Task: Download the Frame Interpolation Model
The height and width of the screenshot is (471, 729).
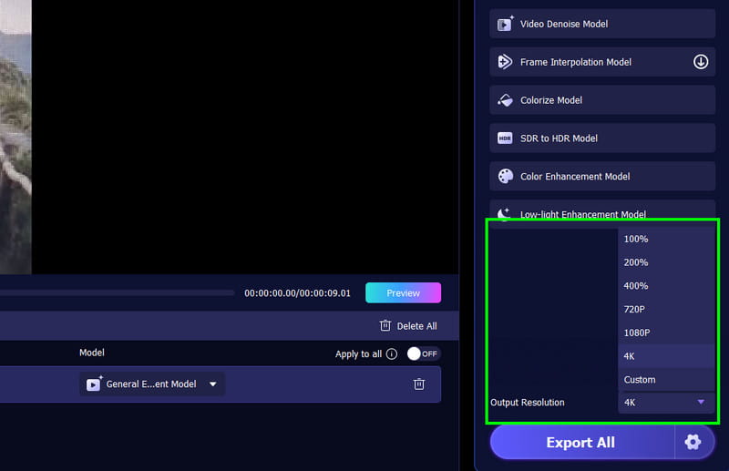Action: point(700,62)
